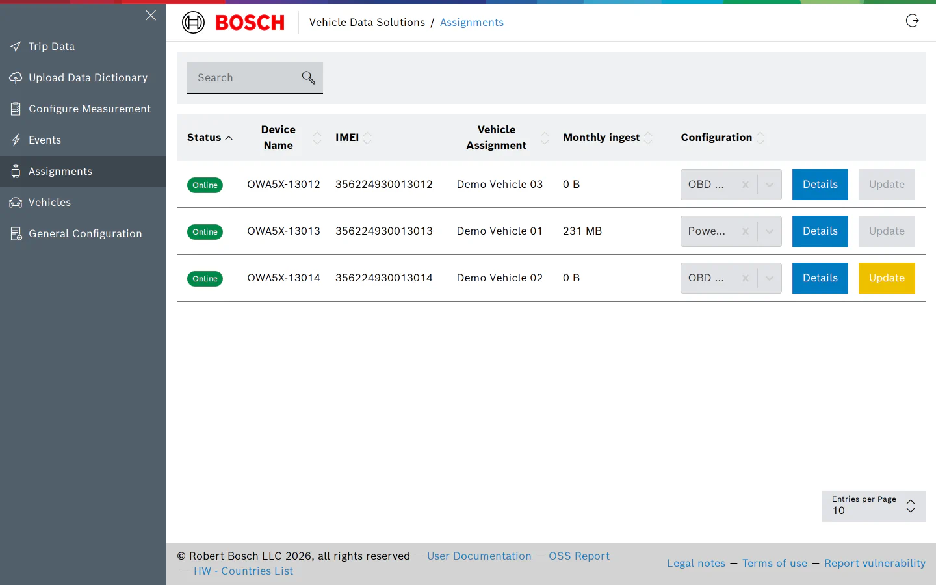Open Terms of use link

pyautogui.click(x=775, y=564)
